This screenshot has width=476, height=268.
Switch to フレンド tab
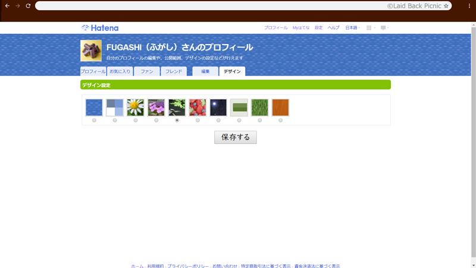(174, 71)
